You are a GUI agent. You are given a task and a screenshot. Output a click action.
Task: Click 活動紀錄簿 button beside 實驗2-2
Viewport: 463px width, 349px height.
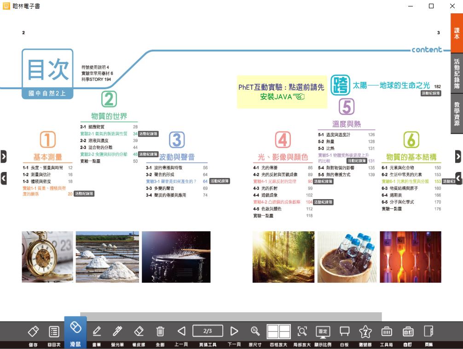(148, 154)
